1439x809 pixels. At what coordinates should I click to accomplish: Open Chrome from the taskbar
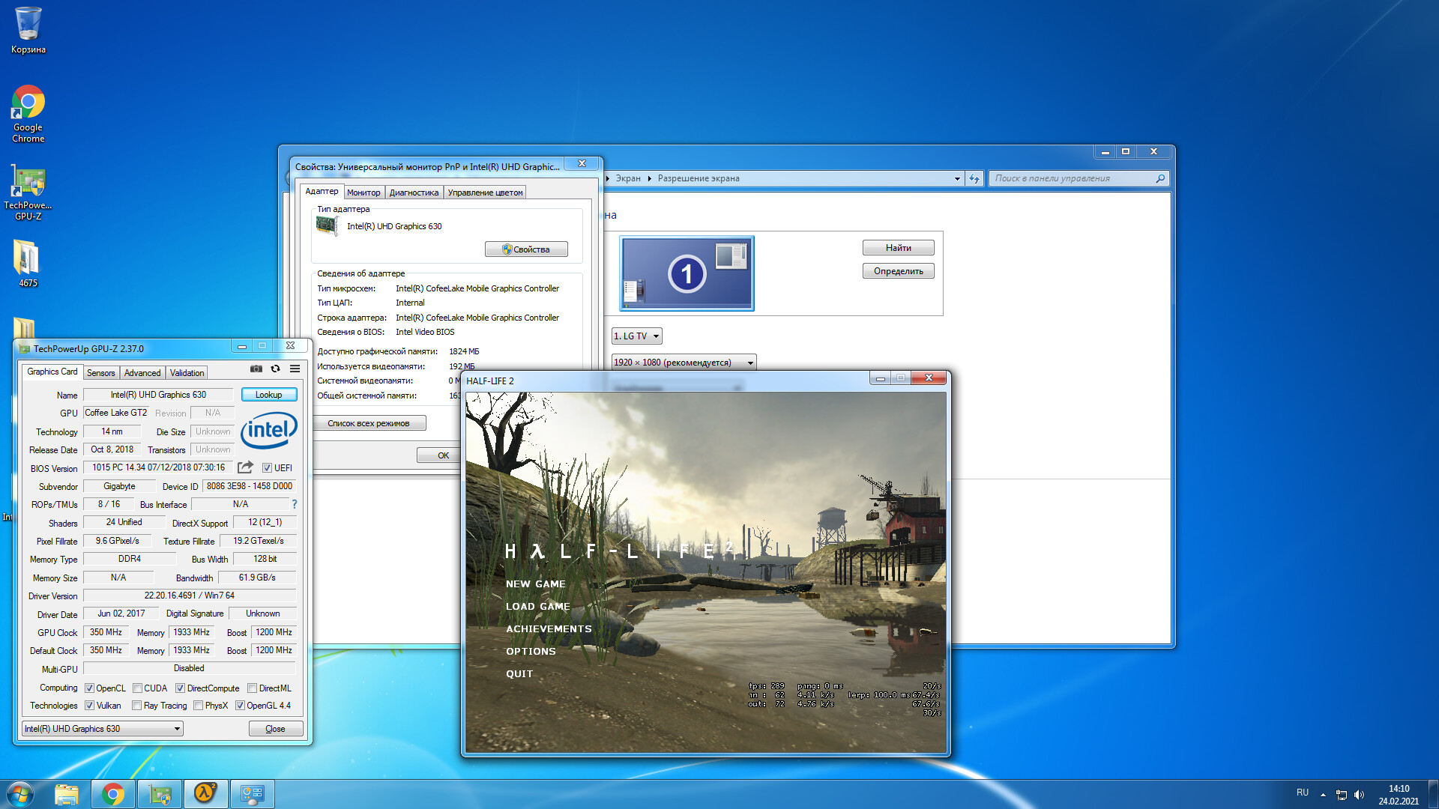113,794
